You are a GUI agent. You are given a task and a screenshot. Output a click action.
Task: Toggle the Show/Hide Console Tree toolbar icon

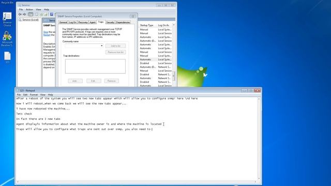[31, 14]
